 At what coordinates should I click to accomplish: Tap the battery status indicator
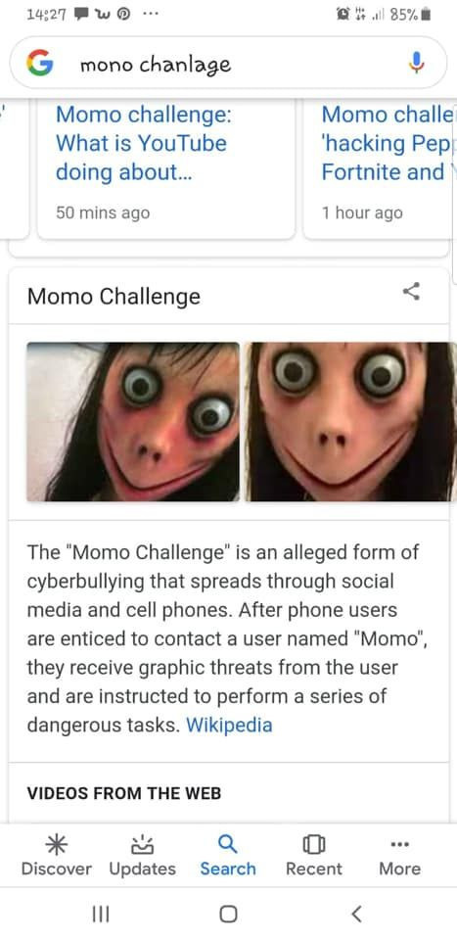click(426, 16)
